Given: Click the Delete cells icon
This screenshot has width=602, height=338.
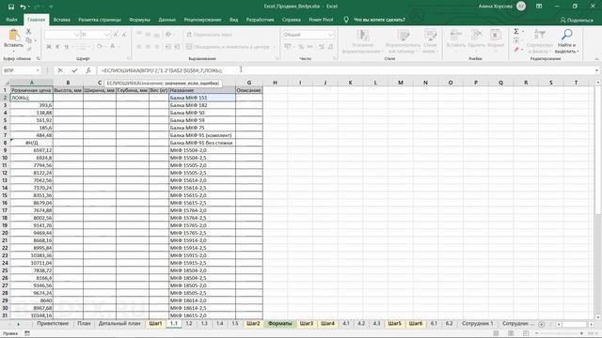Looking at the screenshot, I should pyautogui.click(x=476, y=36).
